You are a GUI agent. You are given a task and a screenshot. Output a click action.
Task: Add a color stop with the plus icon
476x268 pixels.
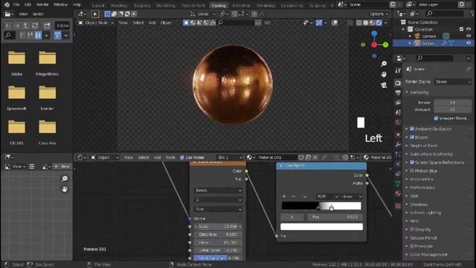[284, 197]
